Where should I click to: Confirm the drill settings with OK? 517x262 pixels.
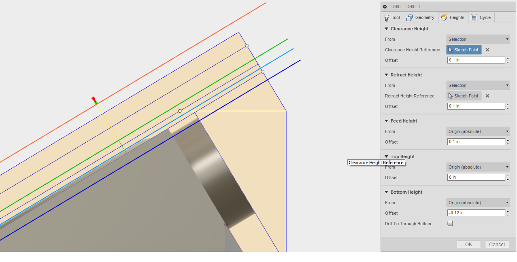(468, 244)
